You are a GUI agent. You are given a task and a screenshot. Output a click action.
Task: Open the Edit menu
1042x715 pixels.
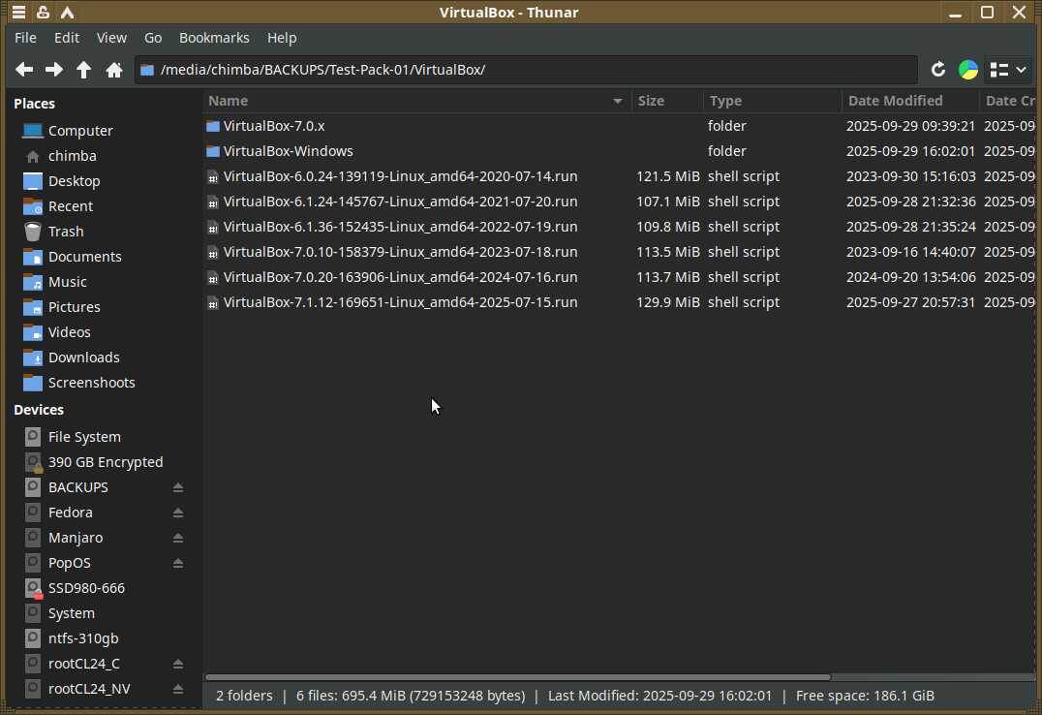click(x=67, y=38)
